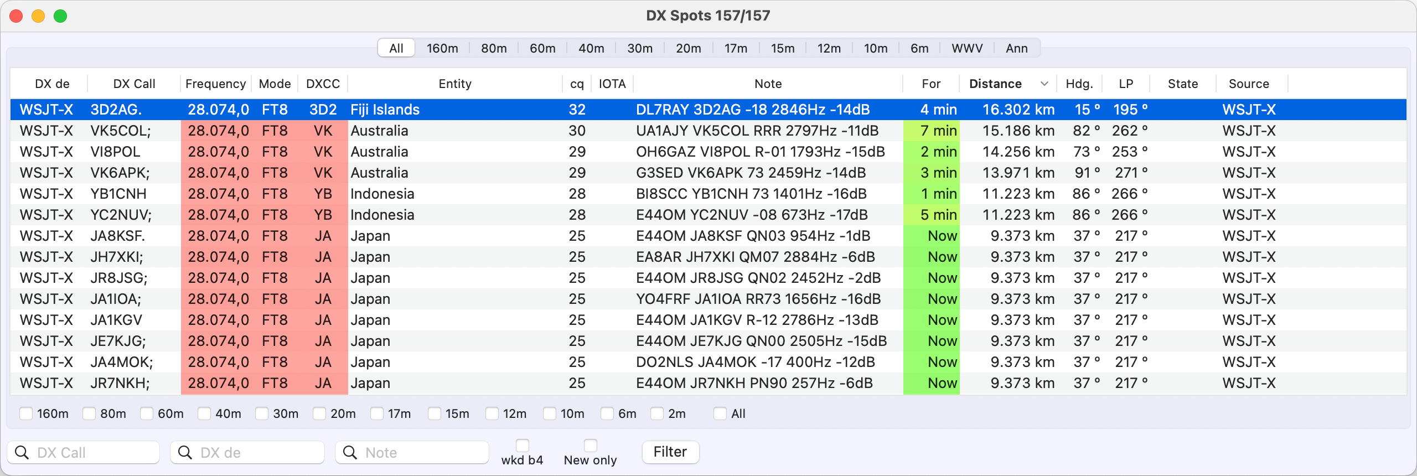
Task: Check the wkd b4 checkbox
Action: (522, 446)
